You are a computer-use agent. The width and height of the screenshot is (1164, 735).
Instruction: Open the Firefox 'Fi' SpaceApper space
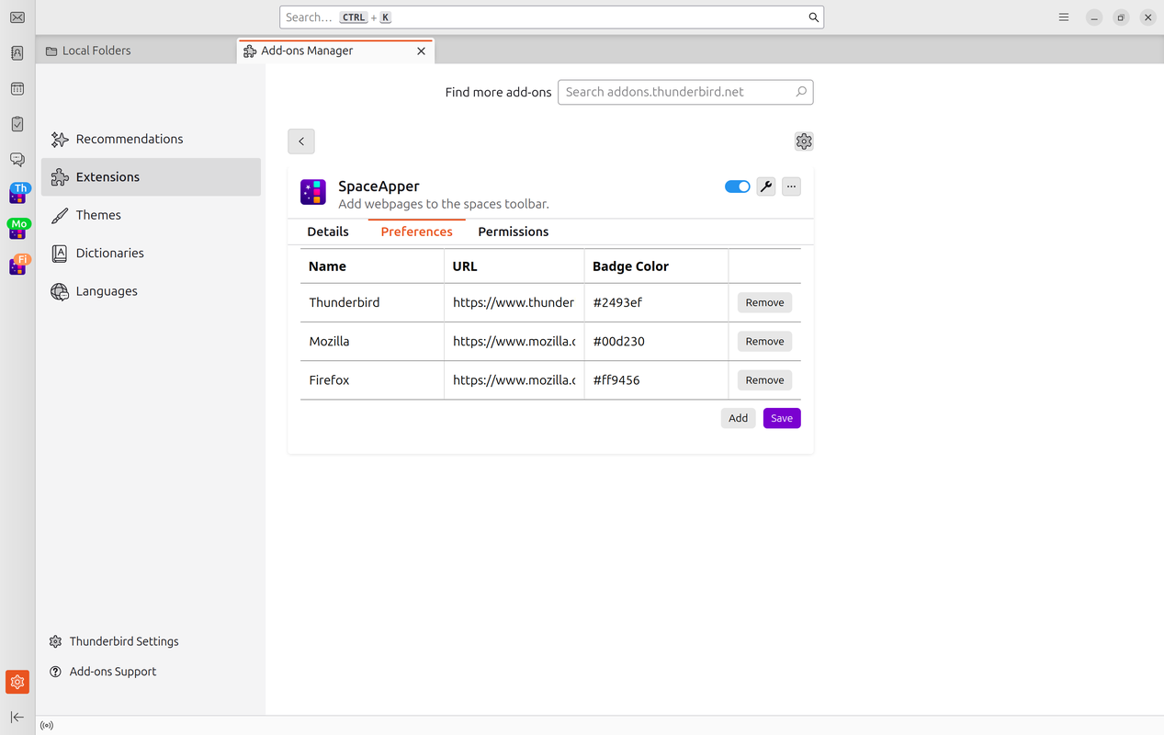pos(17,266)
